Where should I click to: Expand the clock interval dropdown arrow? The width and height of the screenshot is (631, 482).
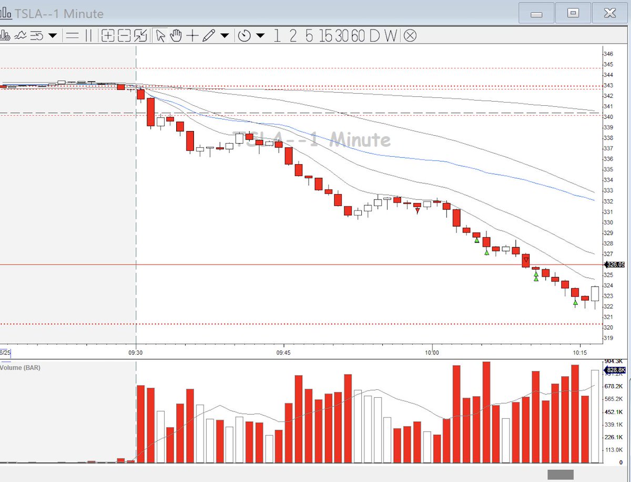point(260,36)
